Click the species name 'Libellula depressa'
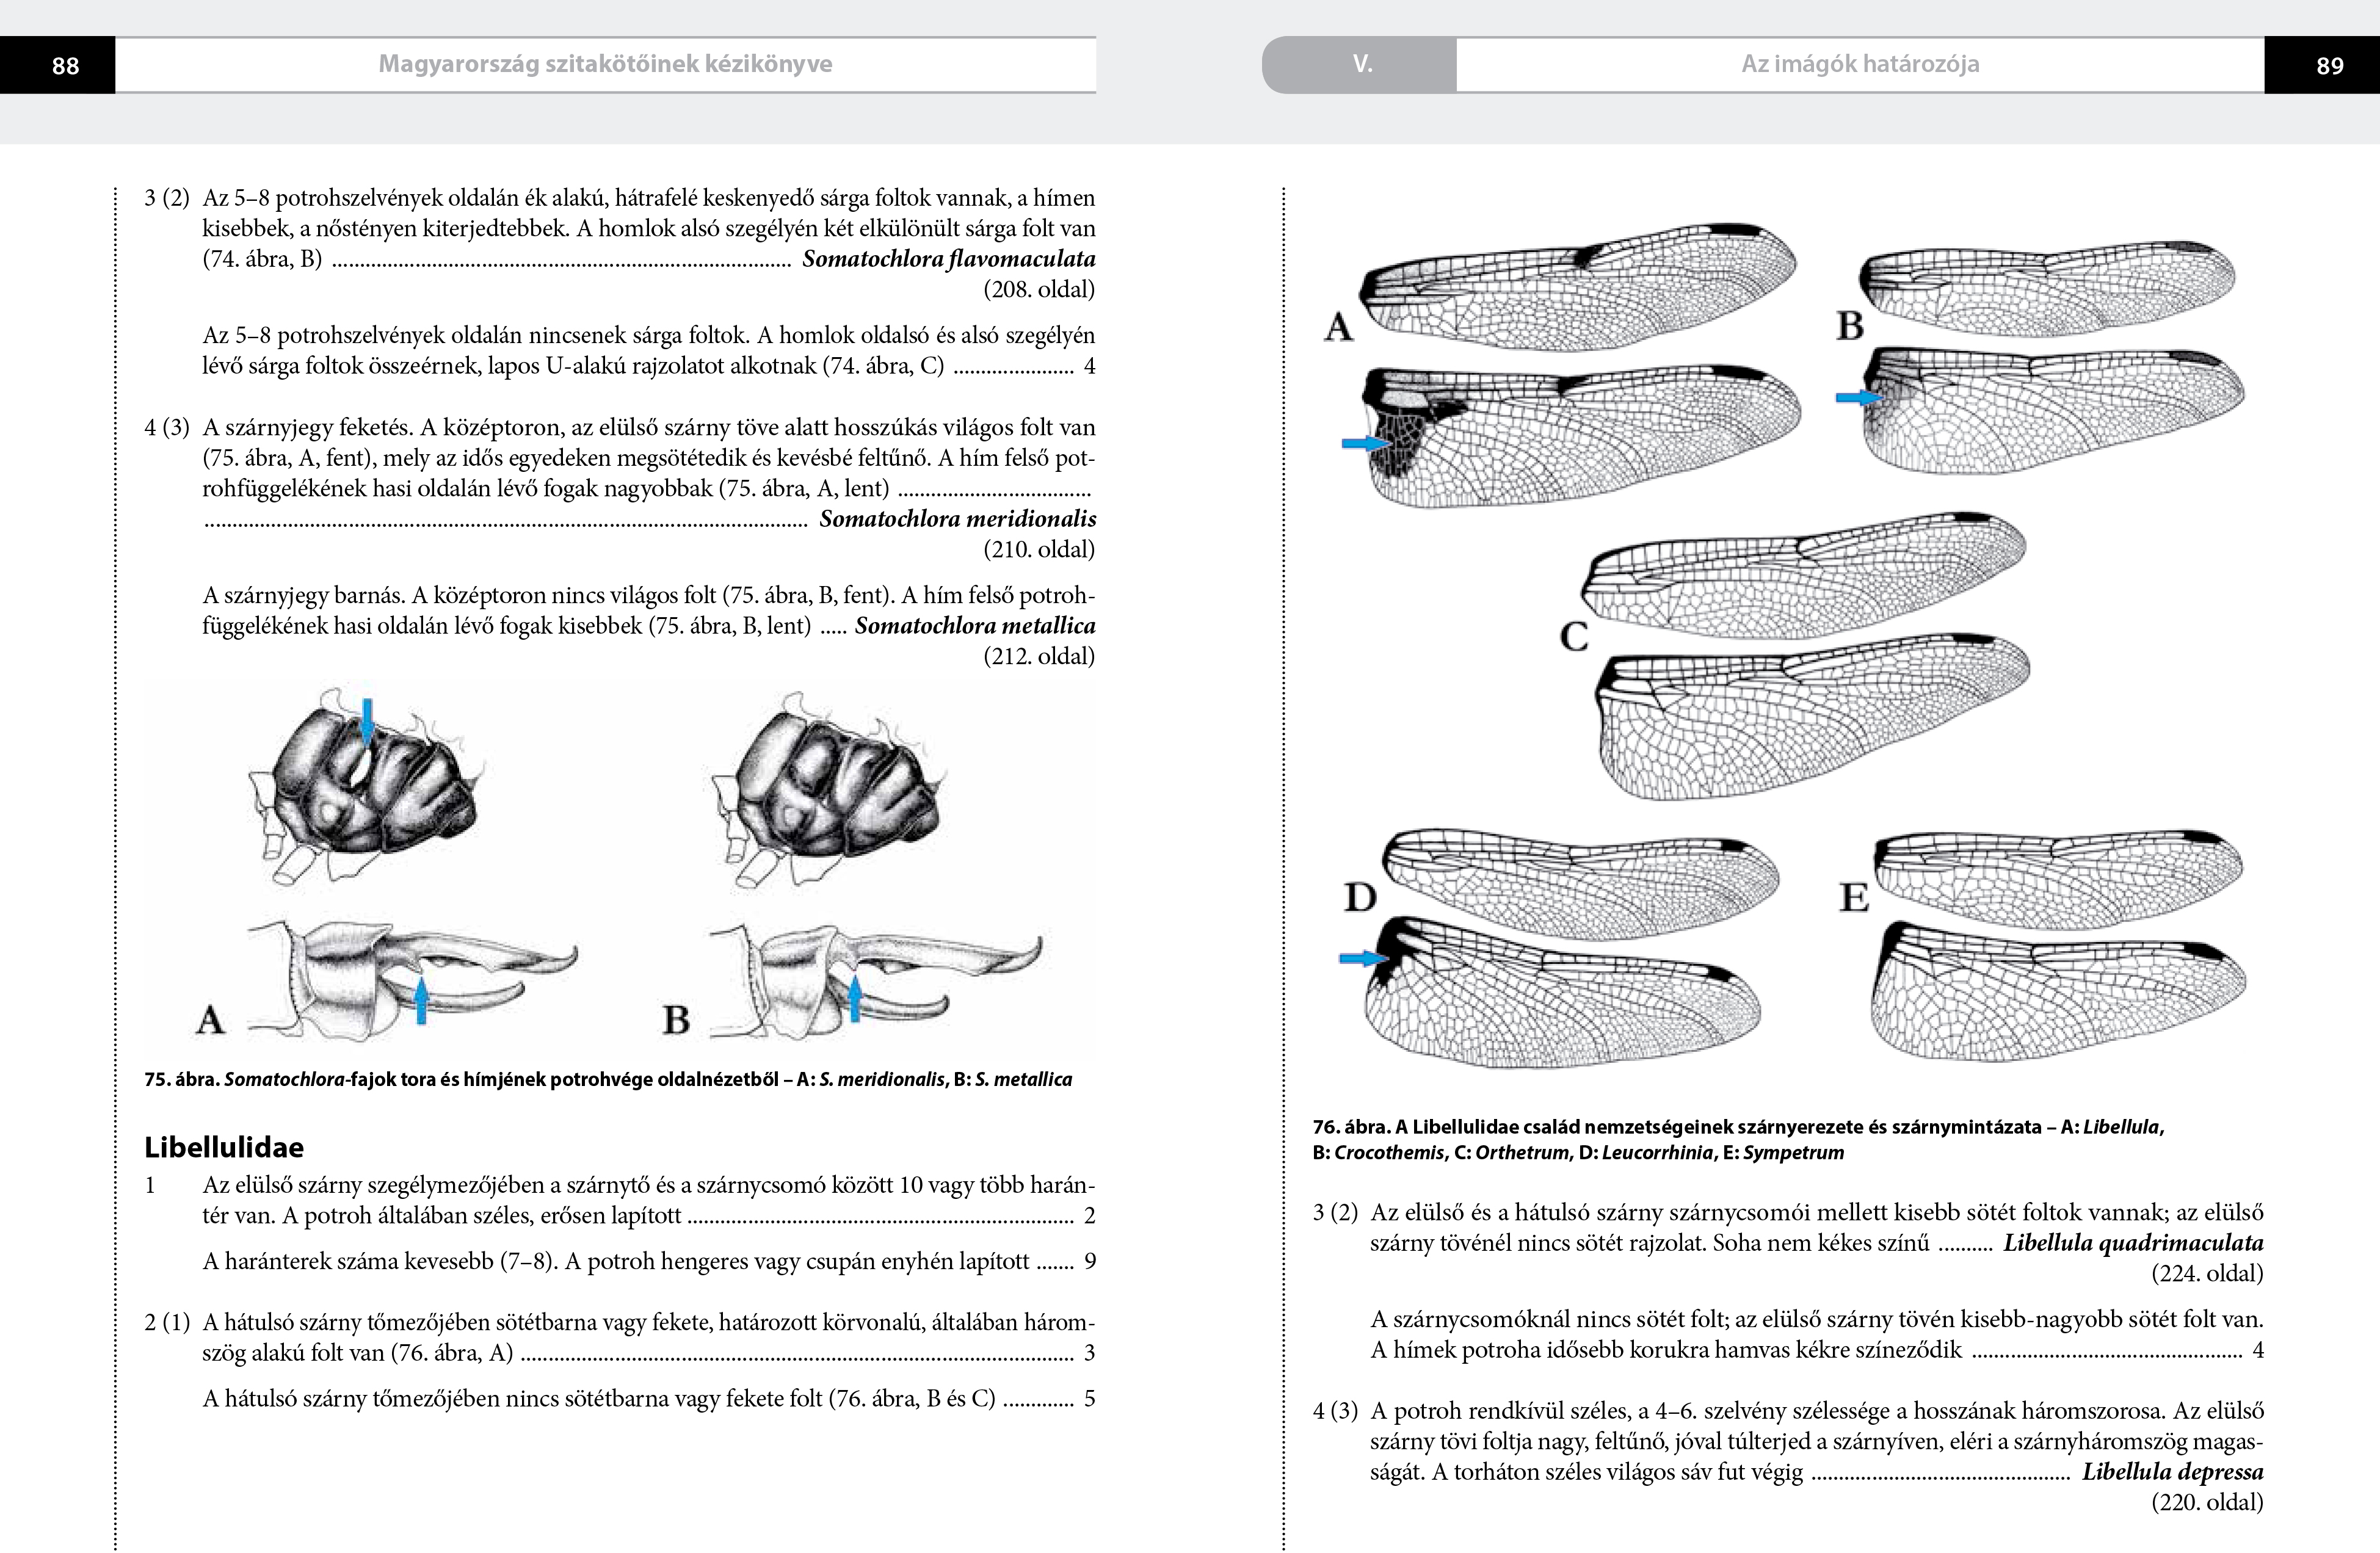Image resolution: width=2380 pixels, height=1553 pixels. (x=2173, y=1472)
